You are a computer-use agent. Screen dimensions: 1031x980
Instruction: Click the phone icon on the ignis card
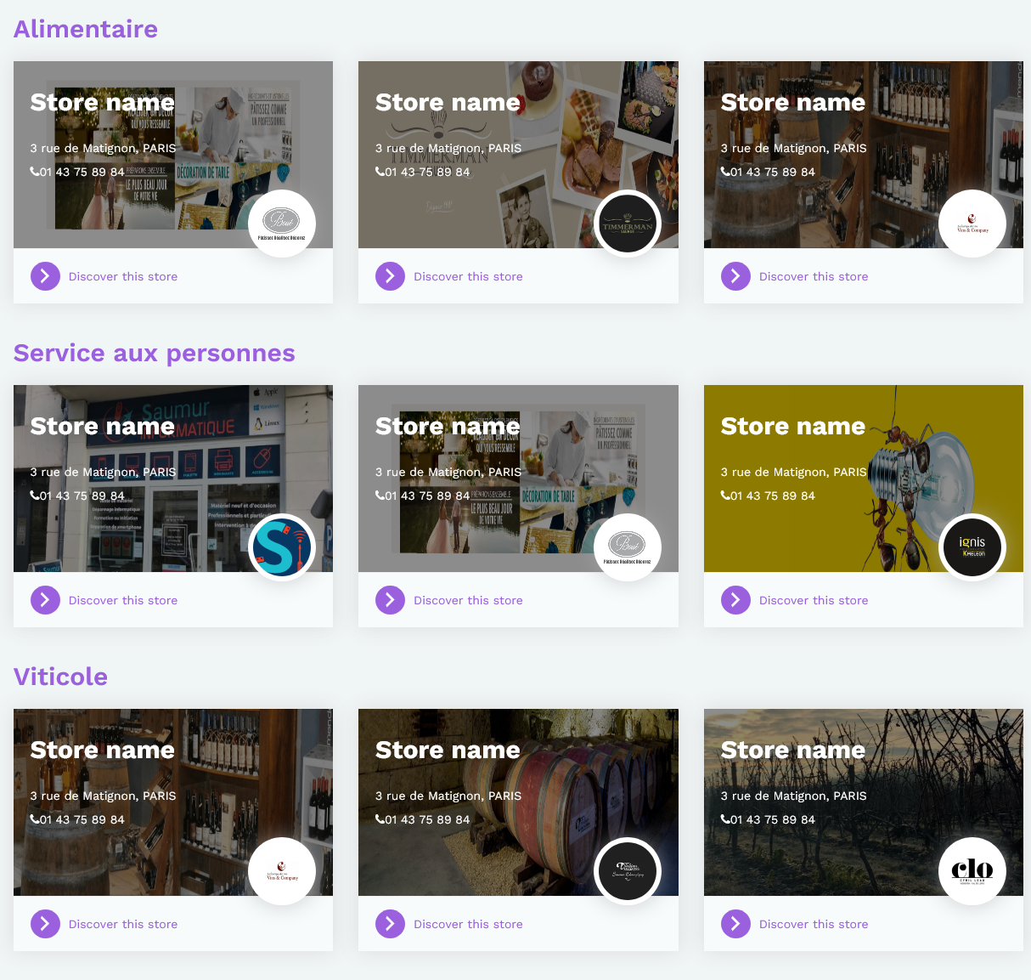point(725,496)
